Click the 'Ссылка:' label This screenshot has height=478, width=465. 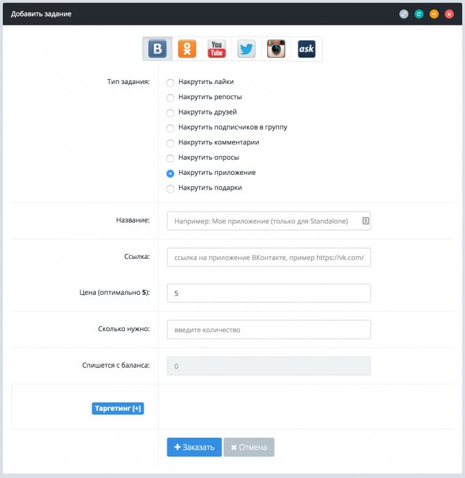click(x=137, y=257)
